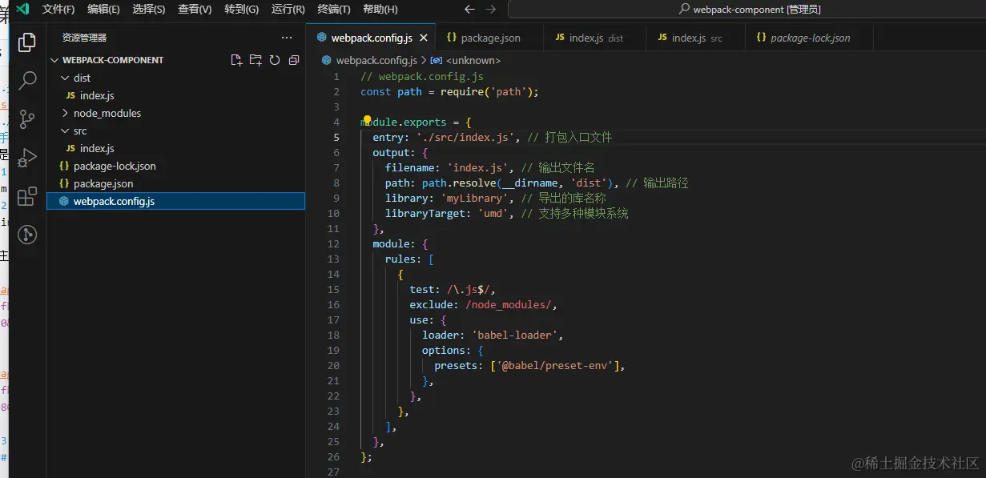The image size is (986, 478).
Task: Click the 'myLibrary' string on line 9
Action: (x=477, y=198)
